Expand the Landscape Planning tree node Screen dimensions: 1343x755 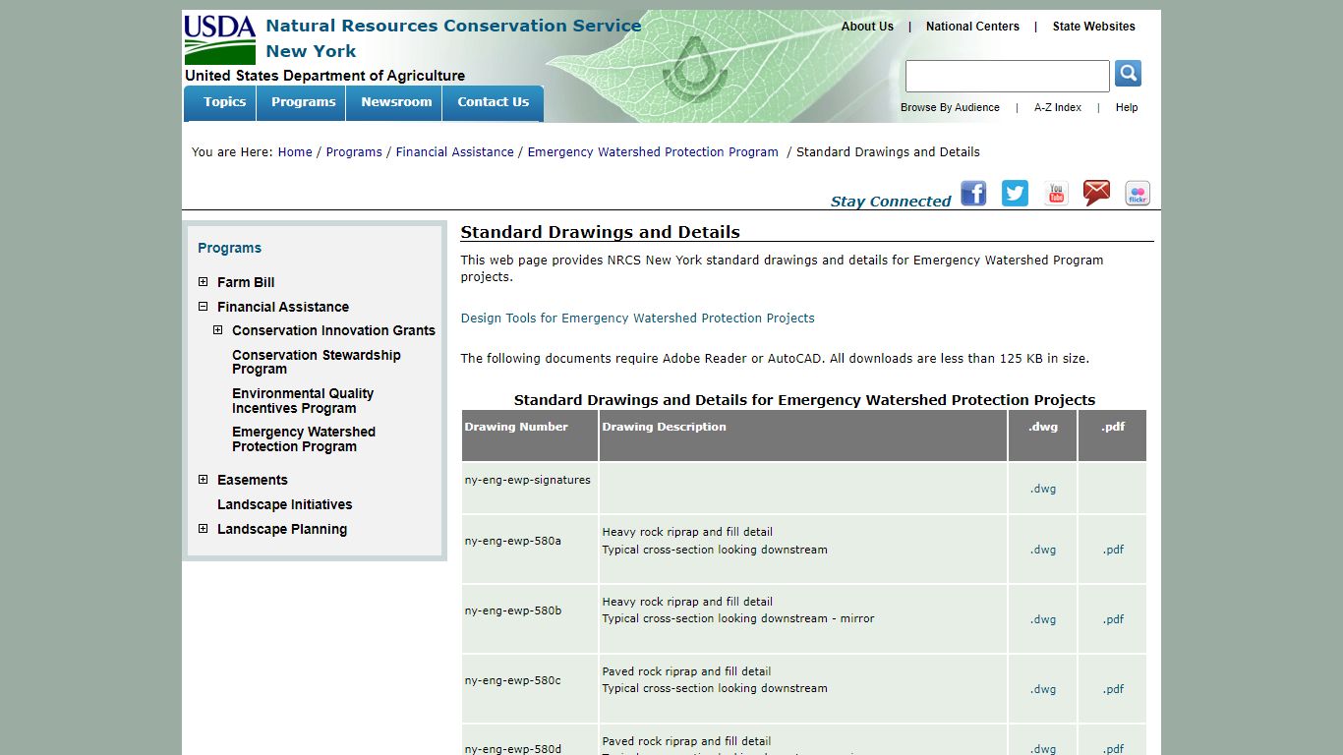point(204,529)
